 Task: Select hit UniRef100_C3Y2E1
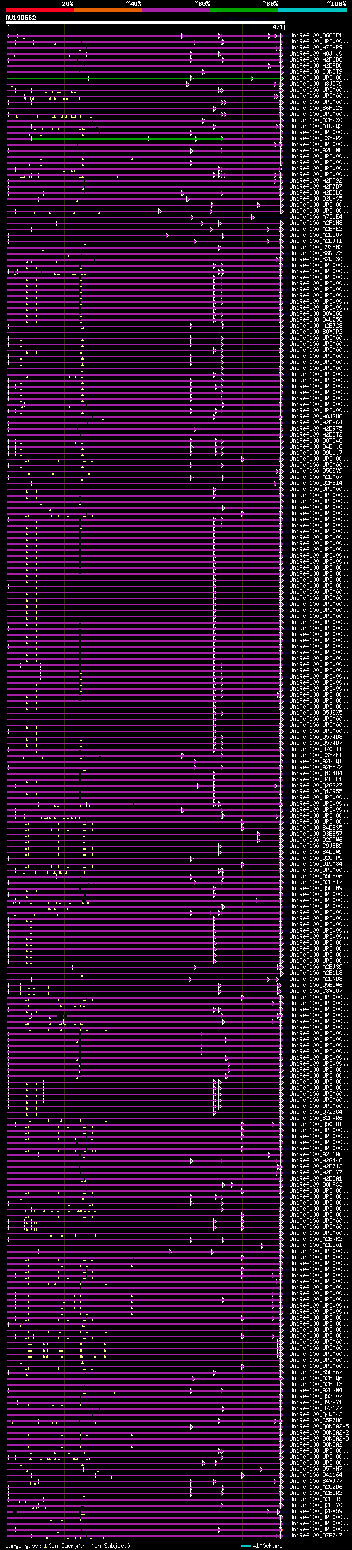coord(316,754)
